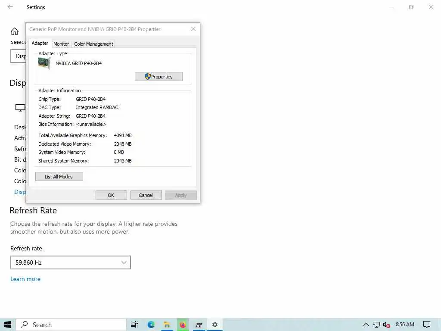Click the List All Modes button
The image size is (441, 331).
(59, 176)
